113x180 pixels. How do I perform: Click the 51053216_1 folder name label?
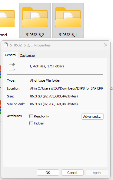pyautogui.click(x=68, y=35)
